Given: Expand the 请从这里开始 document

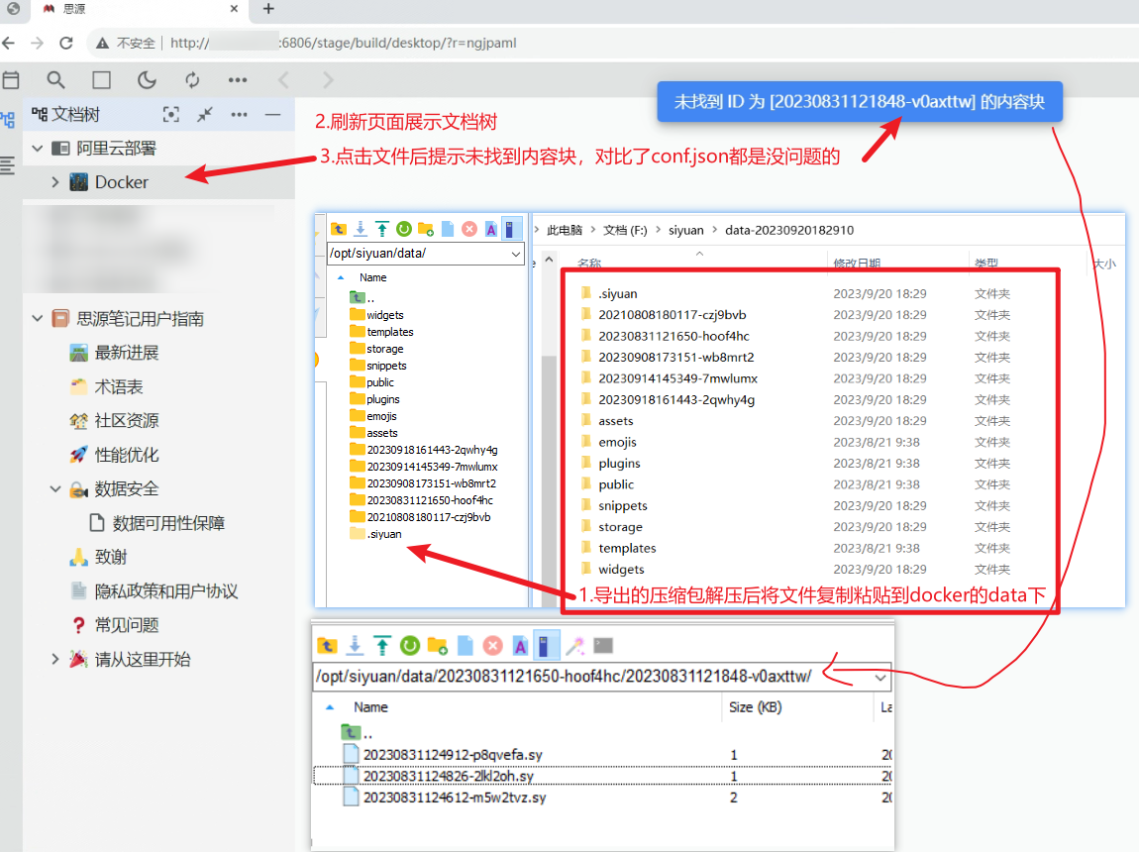Looking at the screenshot, I should (55, 660).
